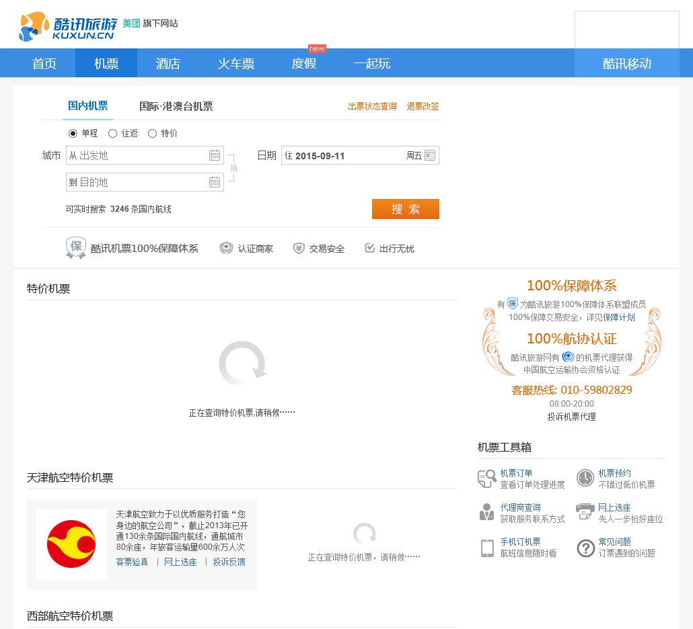693x629 pixels.
Task: Click the 西部航空特价机票 section heading
Action: point(70,616)
